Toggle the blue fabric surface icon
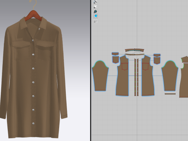The image size is (188, 141). pyautogui.click(x=96, y=16)
